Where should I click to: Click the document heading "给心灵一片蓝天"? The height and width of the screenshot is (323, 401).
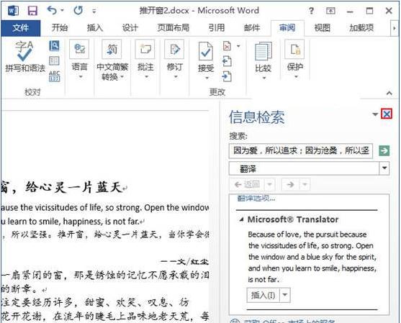74,187
